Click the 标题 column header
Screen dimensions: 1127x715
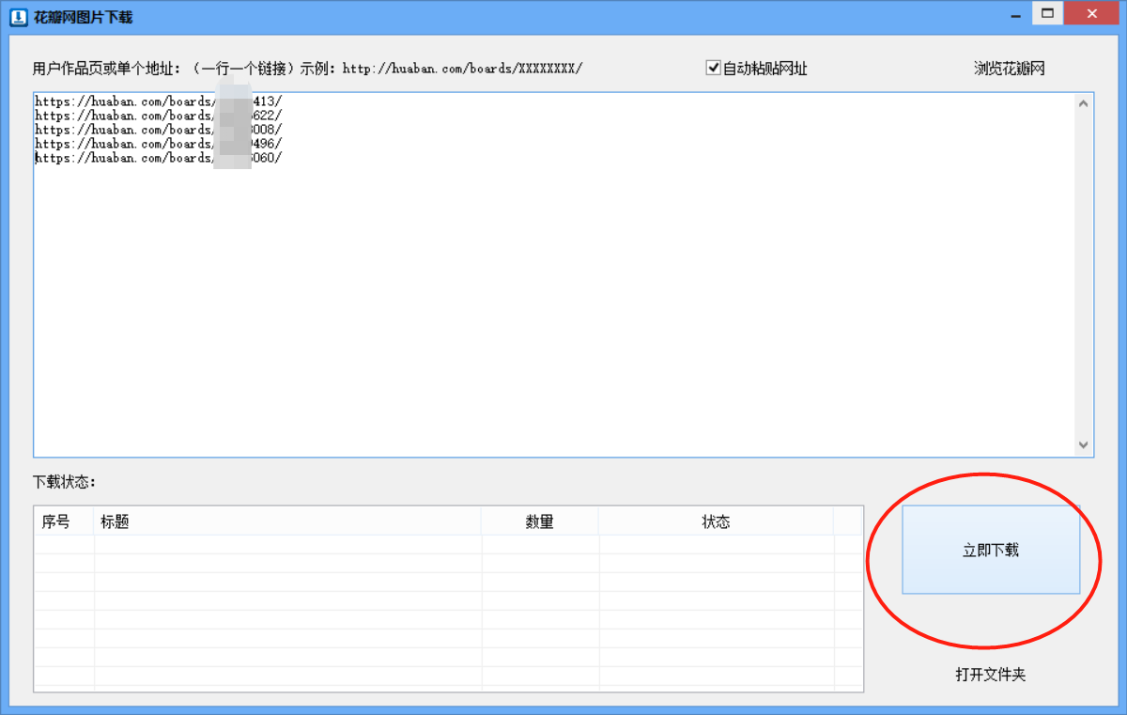(287, 521)
